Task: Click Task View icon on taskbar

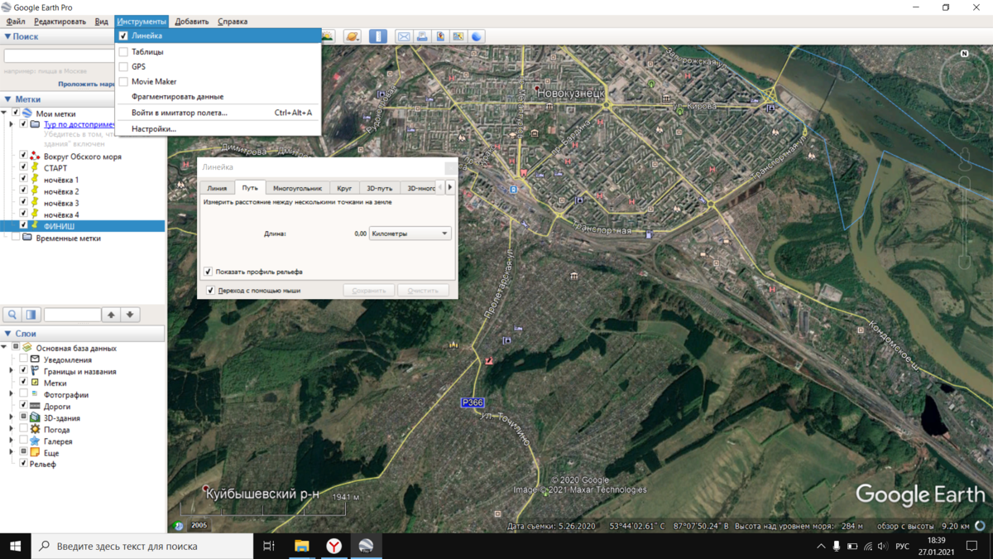Action: [269, 546]
